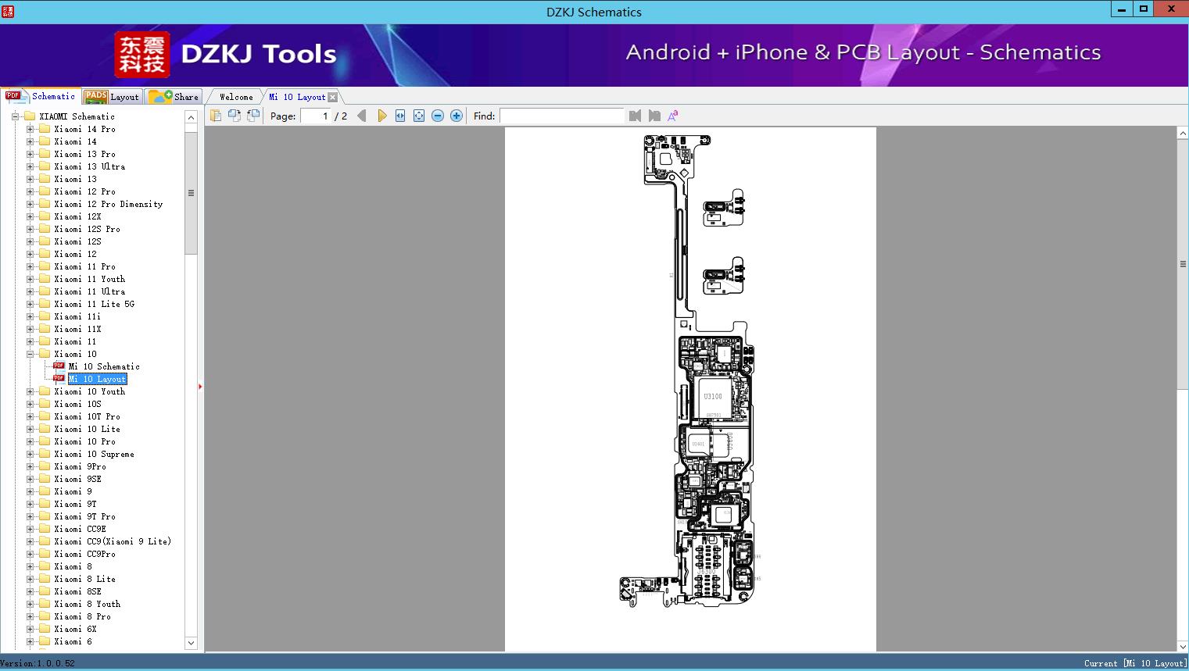1189x671 pixels.
Task: Open the Share tab
Action: pyautogui.click(x=174, y=96)
